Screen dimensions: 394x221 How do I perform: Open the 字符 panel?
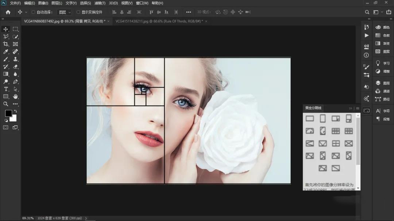tap(382, 111)
